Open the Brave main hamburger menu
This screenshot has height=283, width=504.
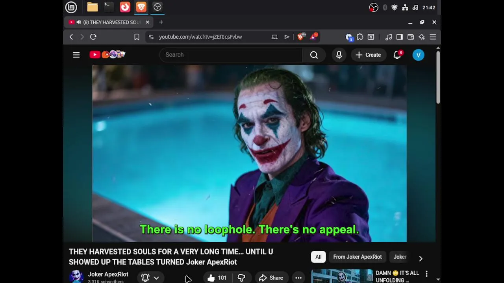[433, 37]
